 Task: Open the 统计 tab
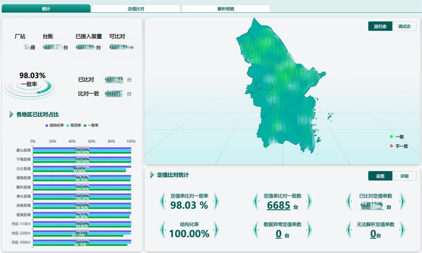coord(46,9)
